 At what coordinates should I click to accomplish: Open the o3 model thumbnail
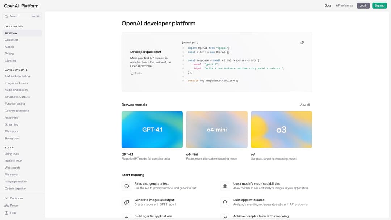pyautogui.click(x=281, y=130)
